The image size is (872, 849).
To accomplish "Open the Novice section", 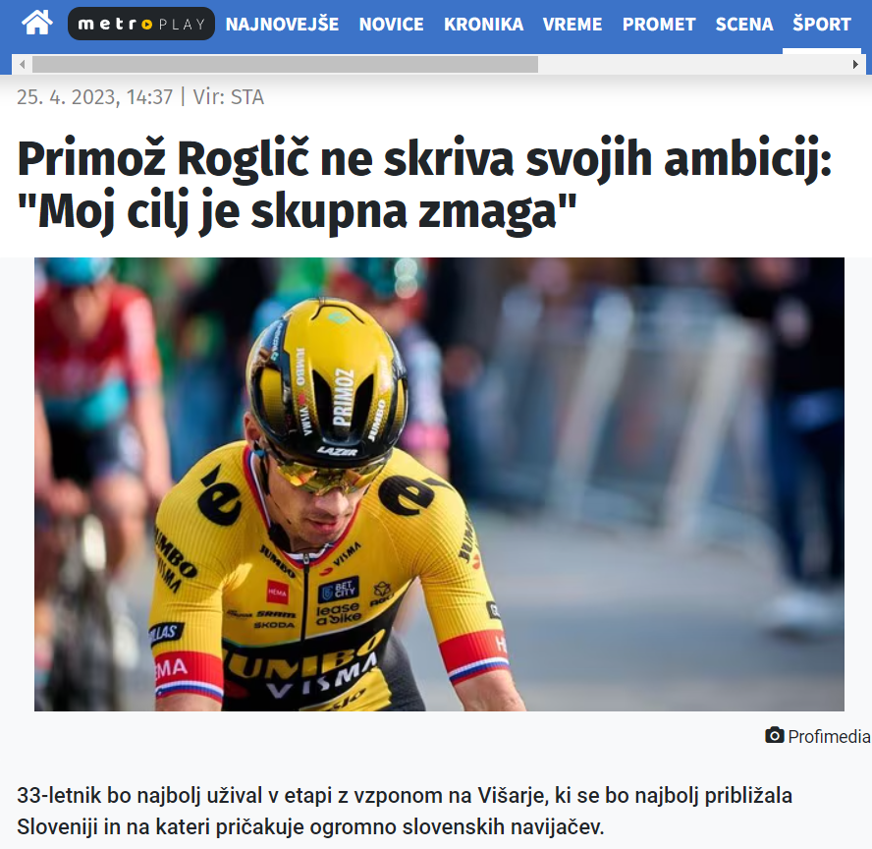I will [391, 25].
